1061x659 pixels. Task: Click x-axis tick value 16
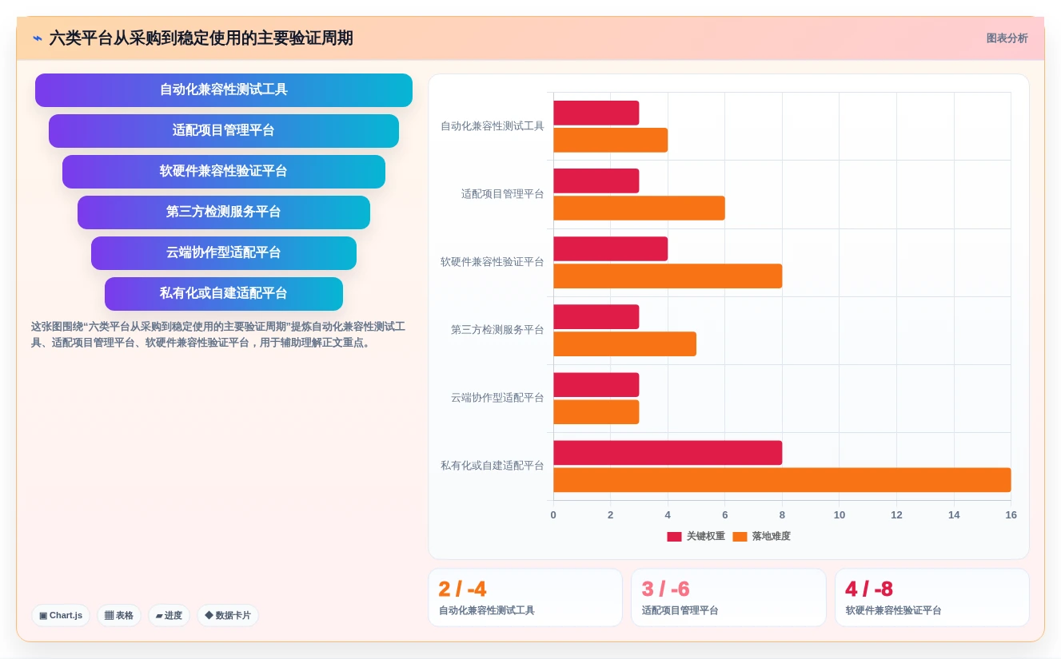coord(1011,515)
